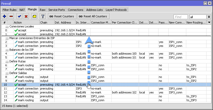Open the column chooser dropdown at the header's right

pyautogui.click(x=209, y=23)
